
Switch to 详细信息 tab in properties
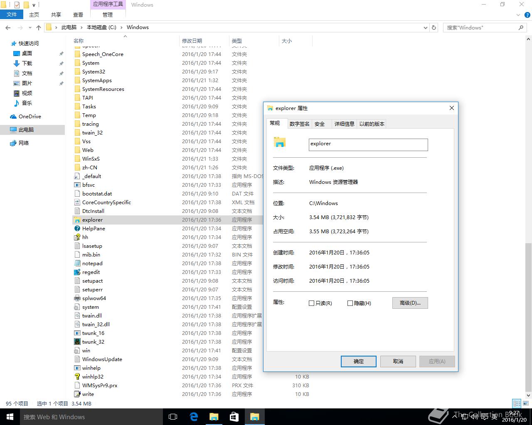(345, 124)
